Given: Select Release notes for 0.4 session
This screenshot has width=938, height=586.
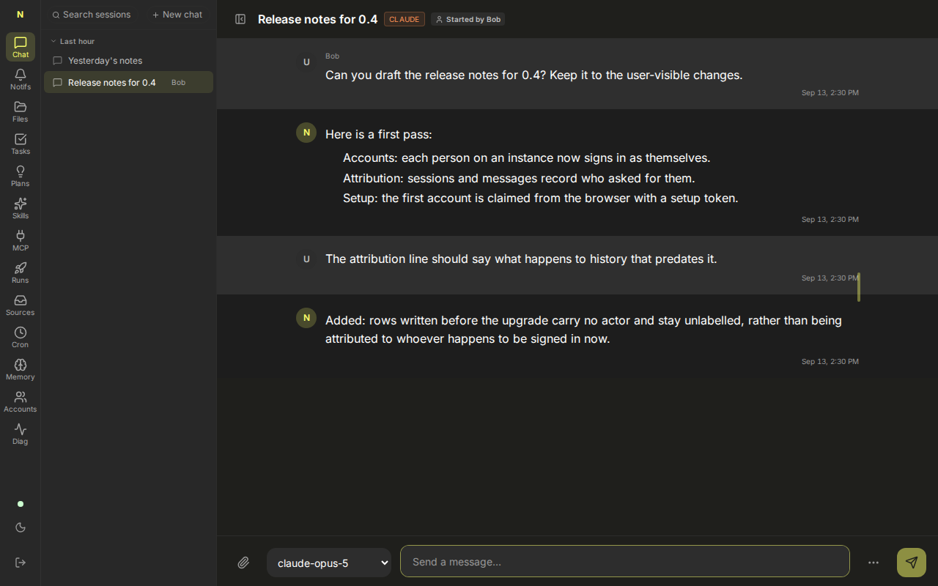Looking at the screenshot, I should [128, 82].
